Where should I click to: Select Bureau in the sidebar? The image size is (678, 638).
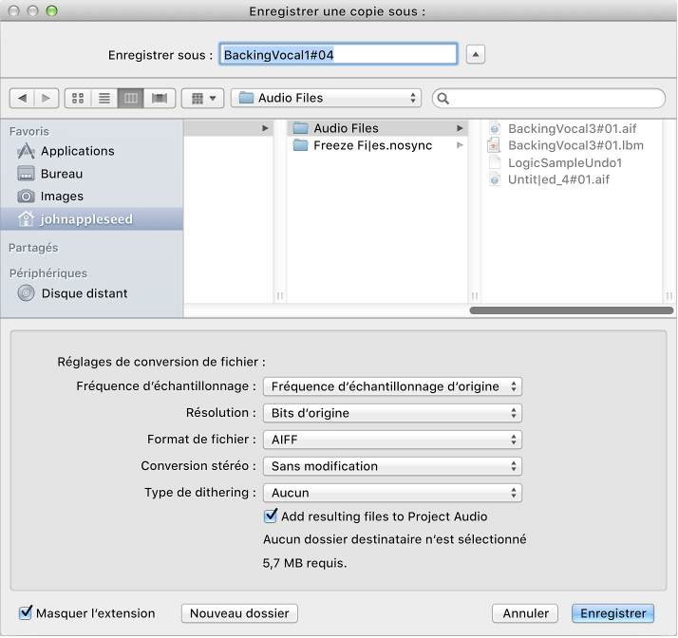coord(92,174)
